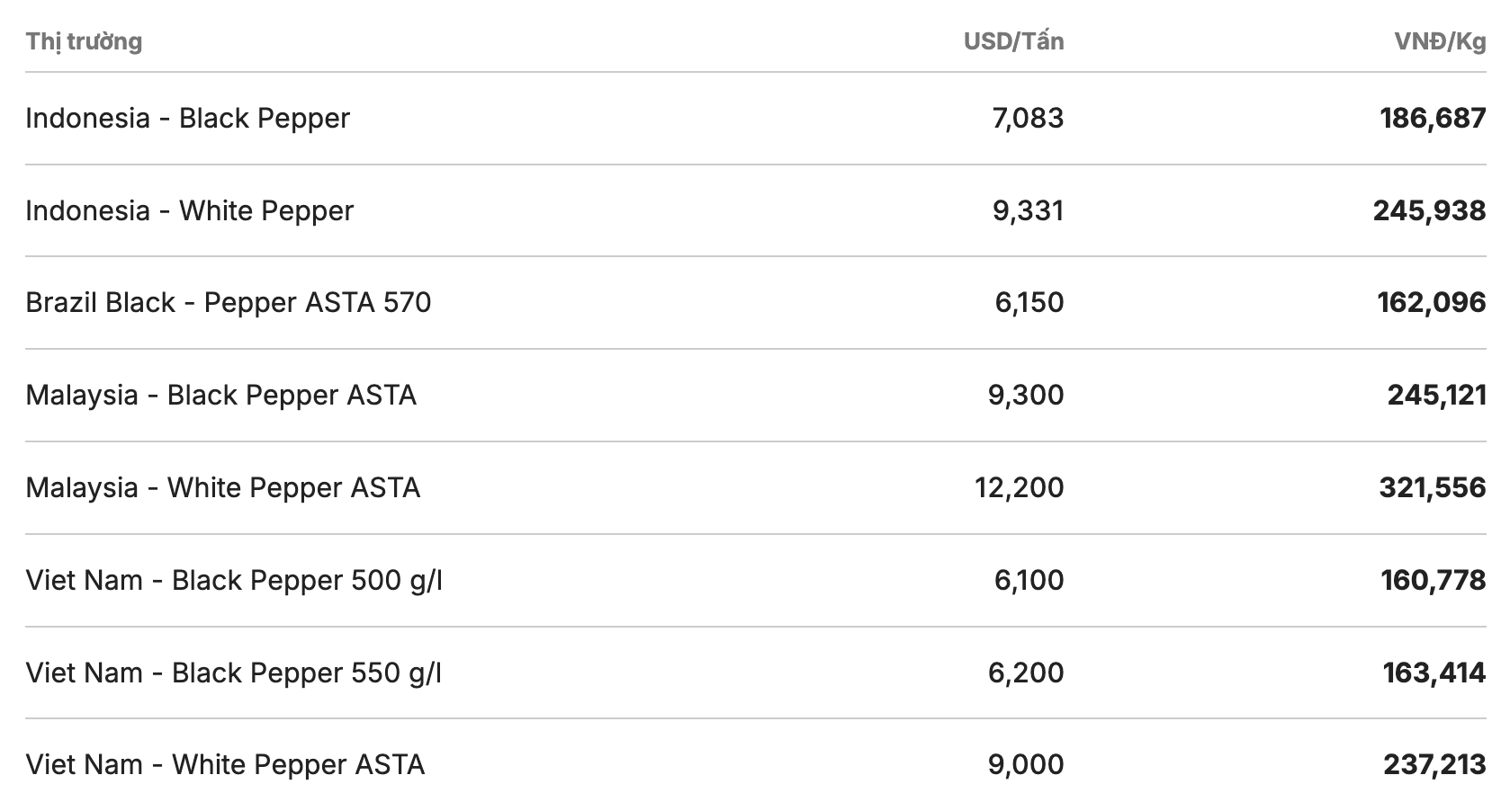Click Malaysia - White Pepper ASTA market name
Screen dimensions: 1501x793
coord(222,487)
